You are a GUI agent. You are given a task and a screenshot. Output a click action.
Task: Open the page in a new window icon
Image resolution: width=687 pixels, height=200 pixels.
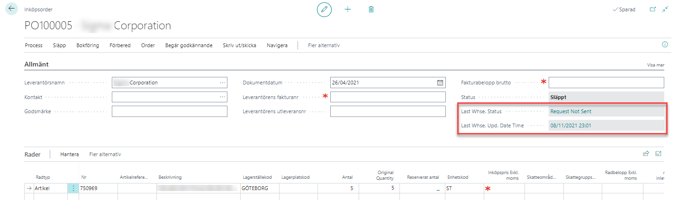[653, 9]
